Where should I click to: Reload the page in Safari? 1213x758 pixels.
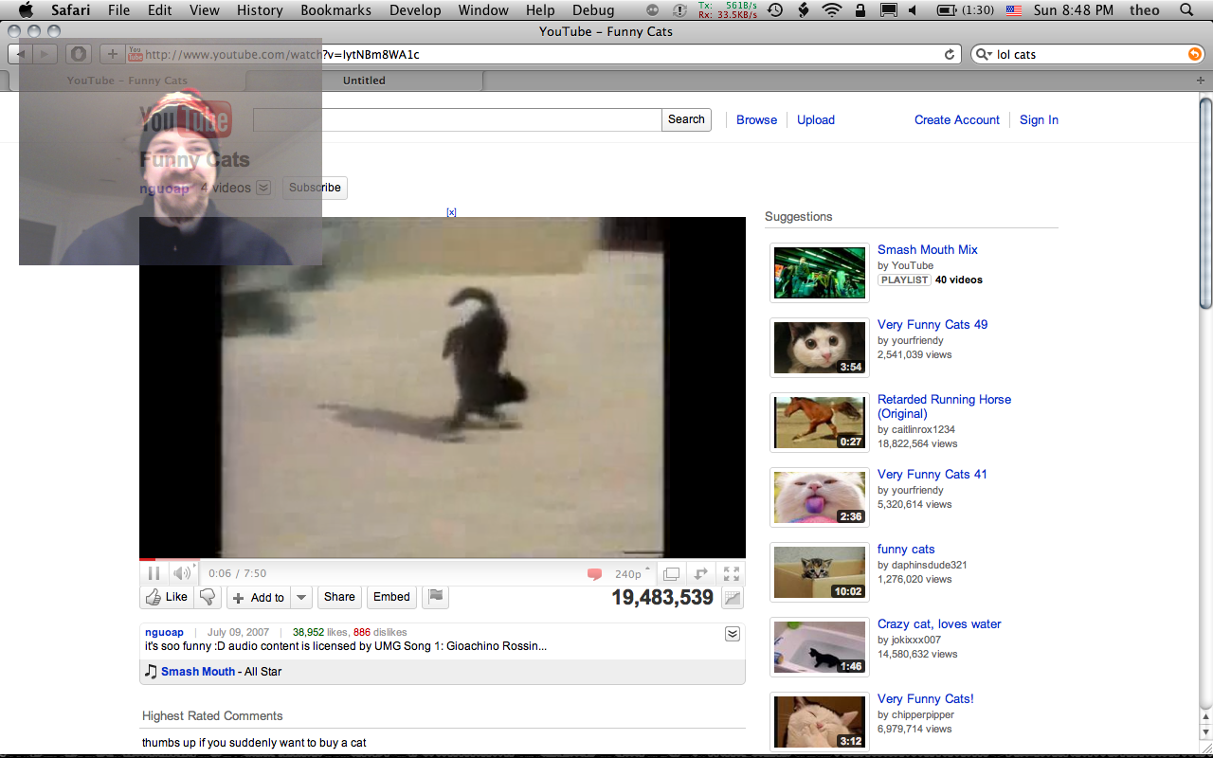(x=950, y=55)
